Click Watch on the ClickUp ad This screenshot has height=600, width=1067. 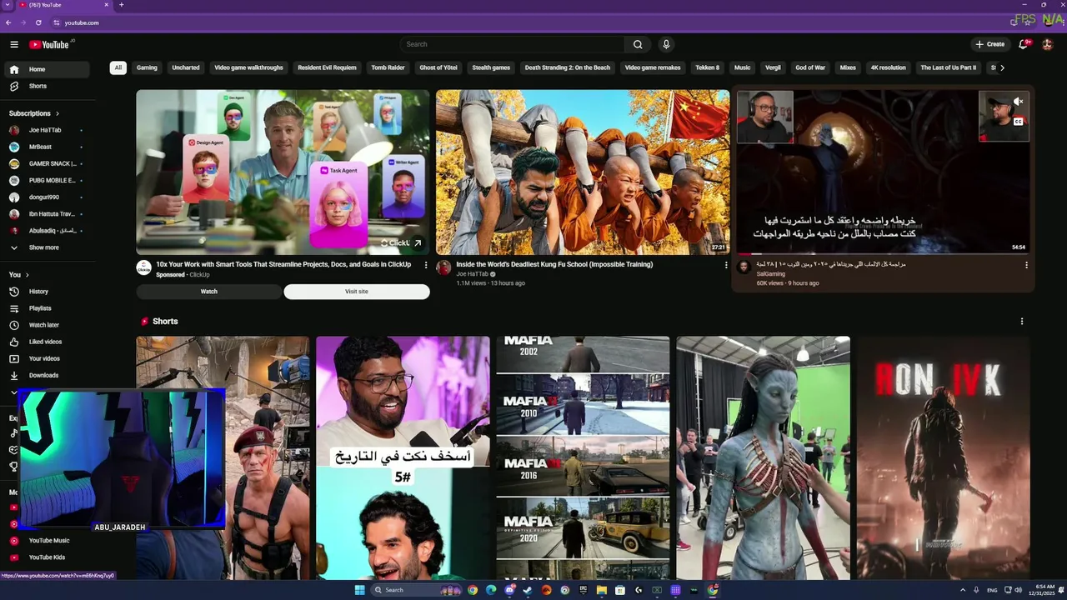tap(209, 292)
